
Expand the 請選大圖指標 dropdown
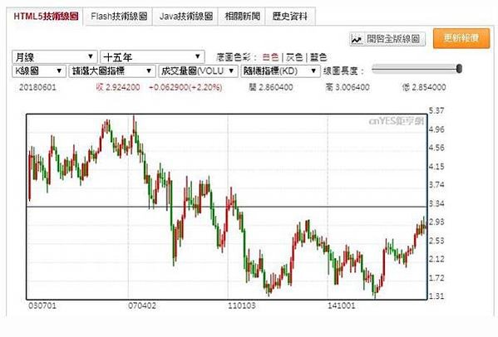tap(112, 71)
